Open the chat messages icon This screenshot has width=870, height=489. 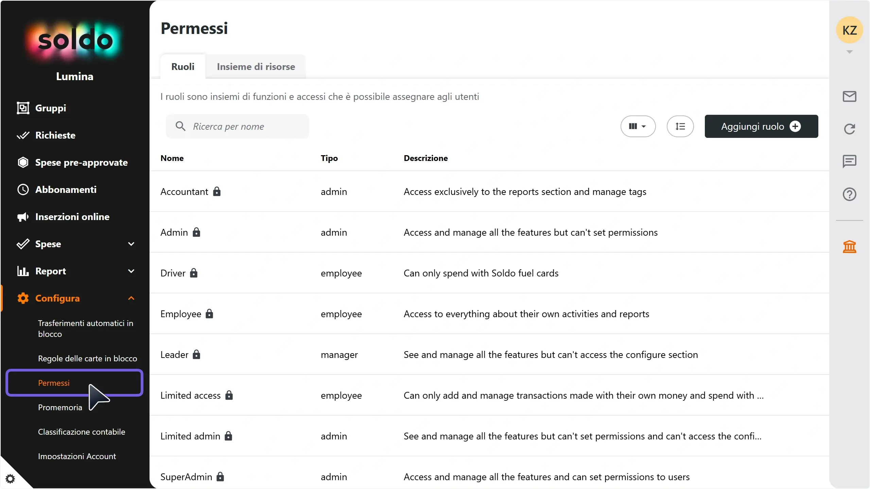pyautogui.click(x=849, y=162)
